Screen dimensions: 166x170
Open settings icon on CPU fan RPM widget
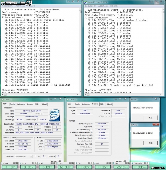click(x=126, y=163)
